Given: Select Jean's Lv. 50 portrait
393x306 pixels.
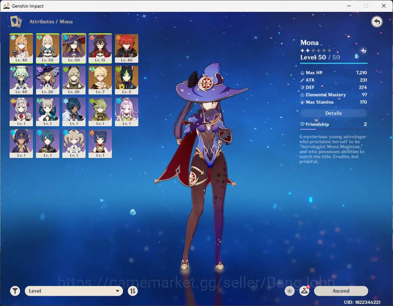Looking at the screenshot, I should tap(47, 48).
